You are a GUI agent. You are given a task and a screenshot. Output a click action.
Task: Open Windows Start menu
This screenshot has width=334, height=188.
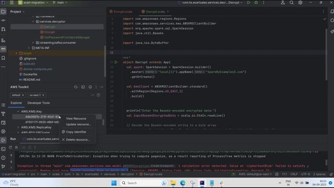[114, 183]
